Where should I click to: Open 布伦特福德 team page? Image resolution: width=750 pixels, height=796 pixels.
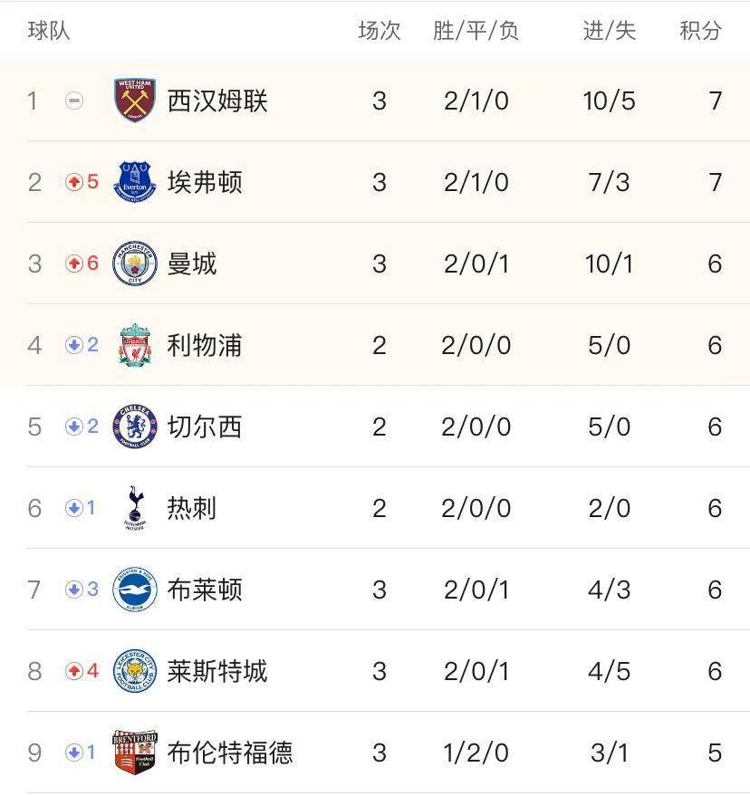click(230, 753)
